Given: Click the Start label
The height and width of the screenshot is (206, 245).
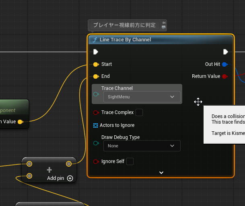Looking at the screenshot, I should pyautogui.click(x=107, y=64).
